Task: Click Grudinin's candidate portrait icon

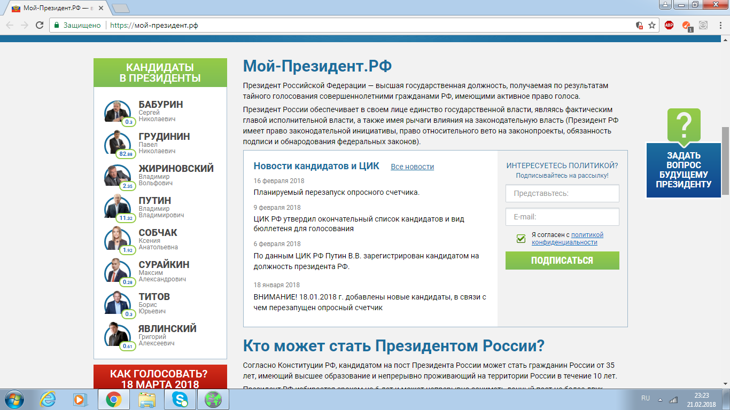Action: point(117,142)
